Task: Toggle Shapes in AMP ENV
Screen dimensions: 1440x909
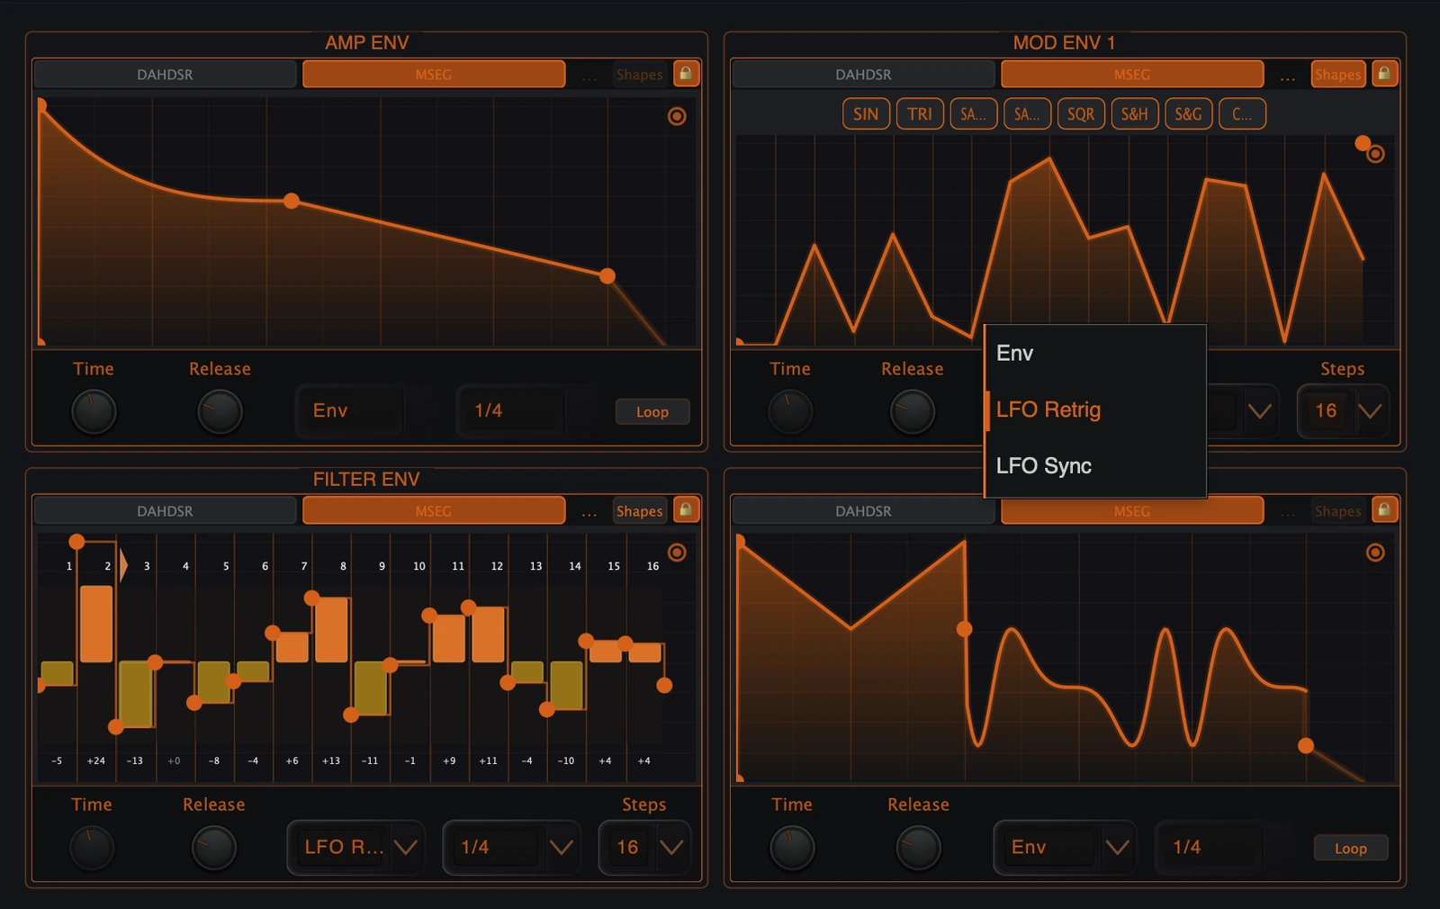Action: point(640,75)
